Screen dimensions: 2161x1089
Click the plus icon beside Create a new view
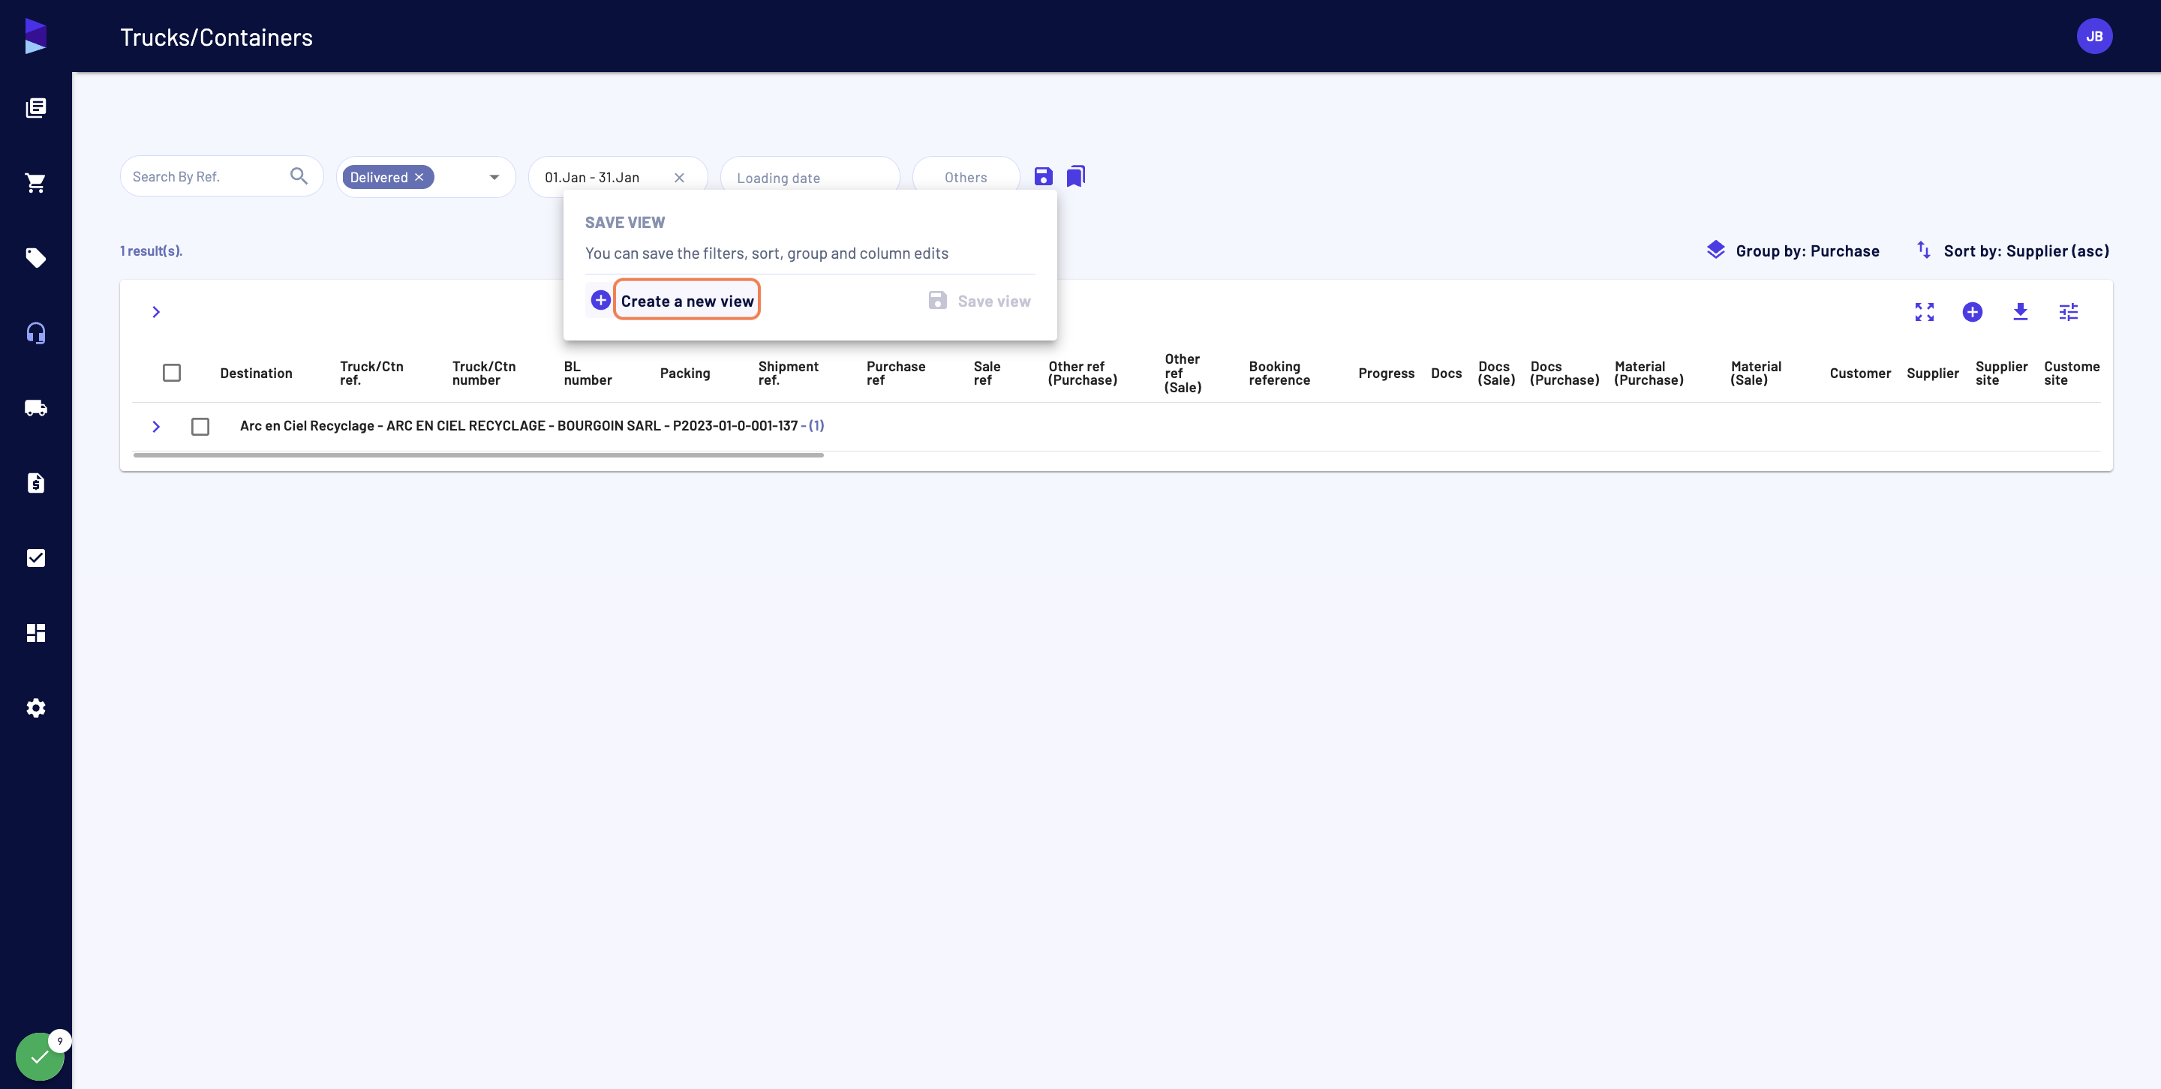tap(600, 300)
